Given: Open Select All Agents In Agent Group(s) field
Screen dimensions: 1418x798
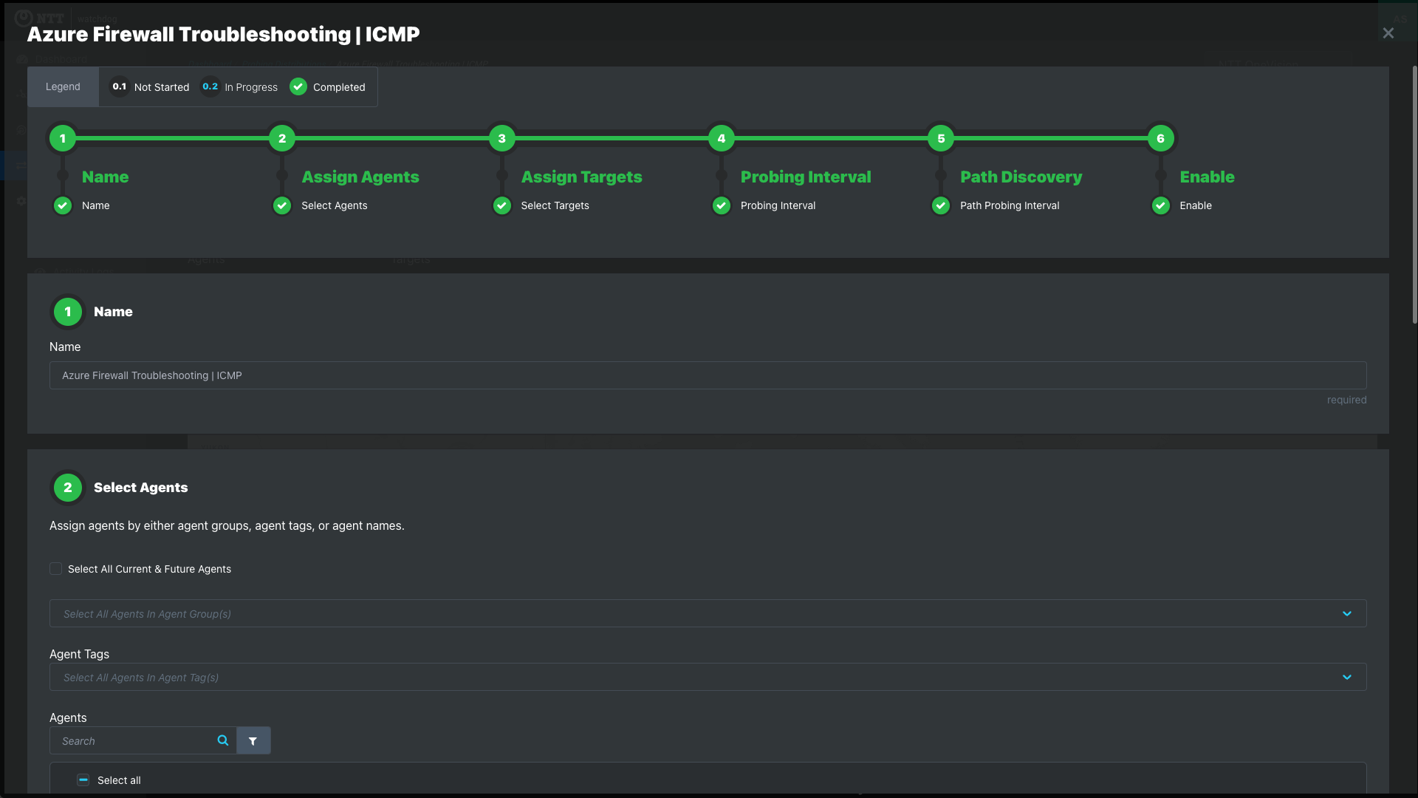Looking at the screenshot, I should pos(708,613).
